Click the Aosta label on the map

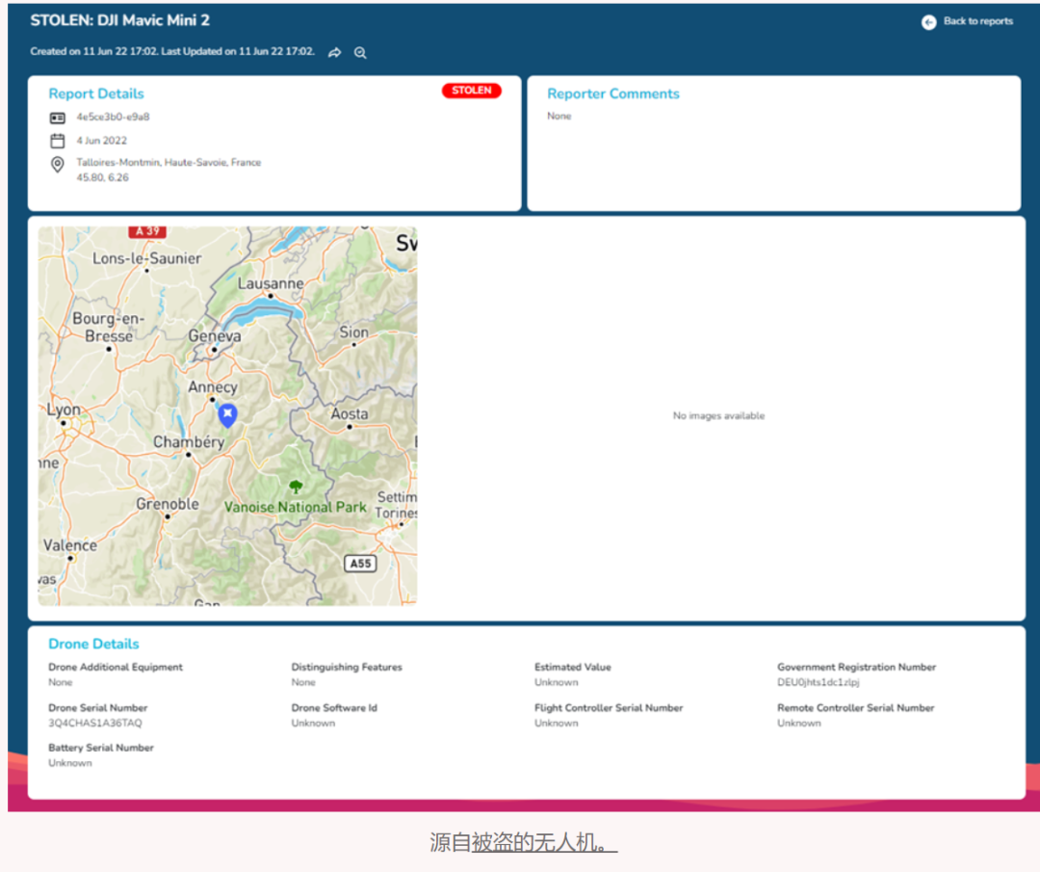(x=349, y=413)
